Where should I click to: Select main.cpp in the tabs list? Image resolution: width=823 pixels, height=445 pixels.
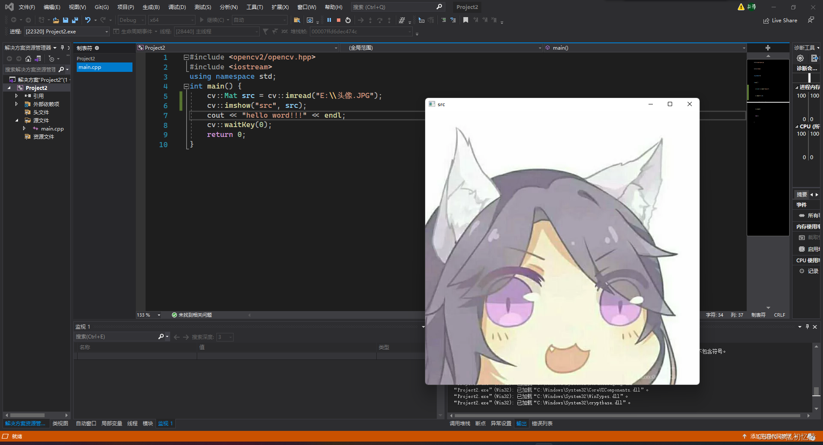tap(105, 67)
